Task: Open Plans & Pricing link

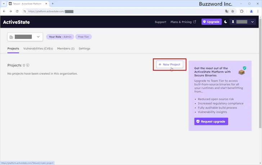Action: point(183,22)
